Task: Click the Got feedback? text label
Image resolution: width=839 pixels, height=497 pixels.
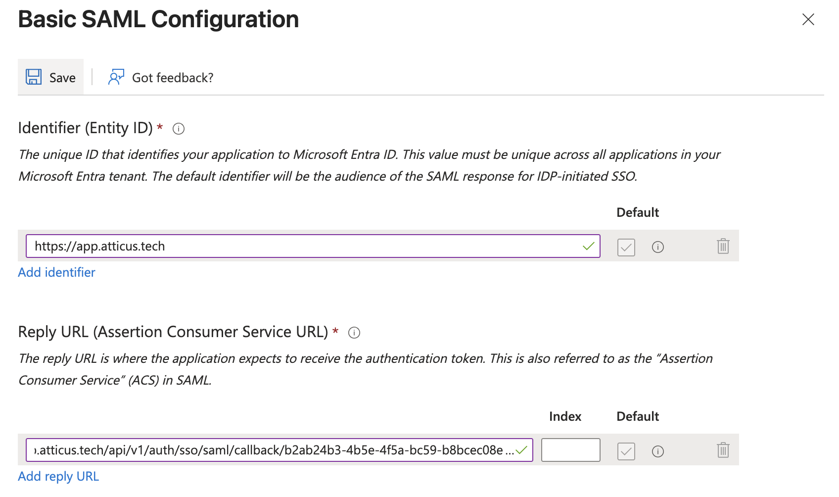Action: click(x=172, y=77)
